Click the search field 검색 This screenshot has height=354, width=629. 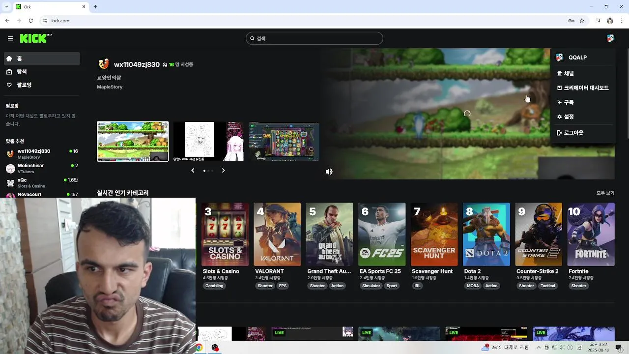[x=314, y=38]
